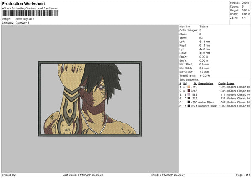
Task: Click the Trims value 63
Action: point(201,38)
